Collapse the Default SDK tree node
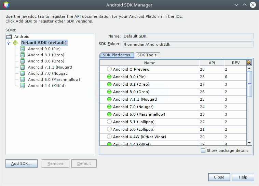Image resolution: width=259 pixels, height=186 pixels. [9, 43]
